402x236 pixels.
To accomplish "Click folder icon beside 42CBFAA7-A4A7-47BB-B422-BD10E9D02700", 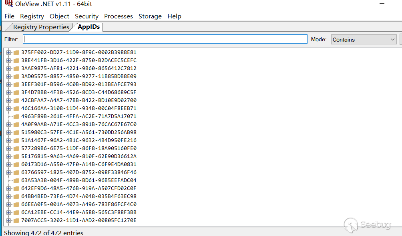I will (16, 100).
